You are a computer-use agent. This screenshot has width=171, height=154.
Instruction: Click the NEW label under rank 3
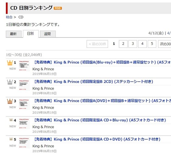coord(13,107)
